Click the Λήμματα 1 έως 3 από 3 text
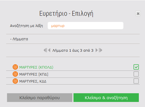145x107 pixels. (x=73, y=50)
